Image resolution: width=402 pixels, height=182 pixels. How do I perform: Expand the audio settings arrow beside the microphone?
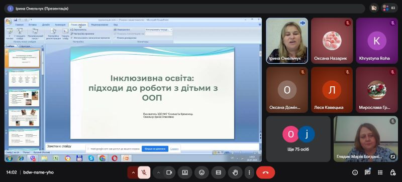coord(133,172)
